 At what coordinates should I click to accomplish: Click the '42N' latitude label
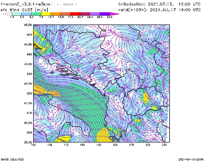(x=29, y=93)
